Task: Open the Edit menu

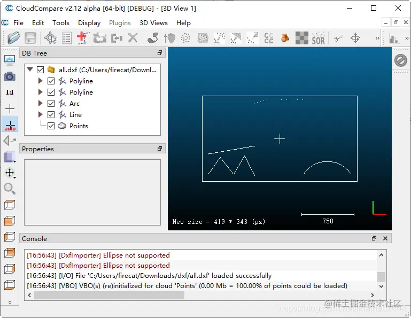Action: pos(38,23)
